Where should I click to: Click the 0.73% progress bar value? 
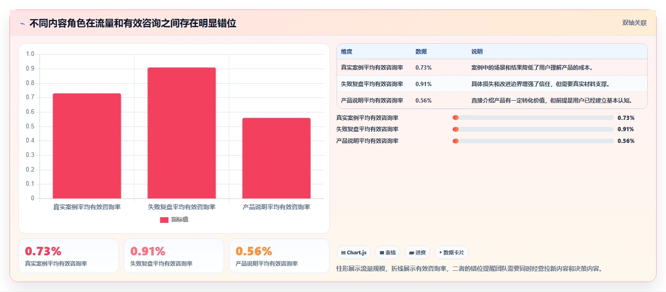pos(626,118)
